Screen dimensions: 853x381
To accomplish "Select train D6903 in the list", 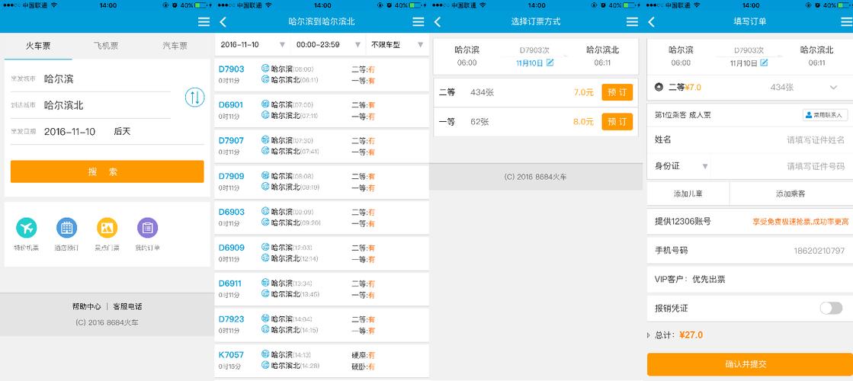I will coord(322,217).
